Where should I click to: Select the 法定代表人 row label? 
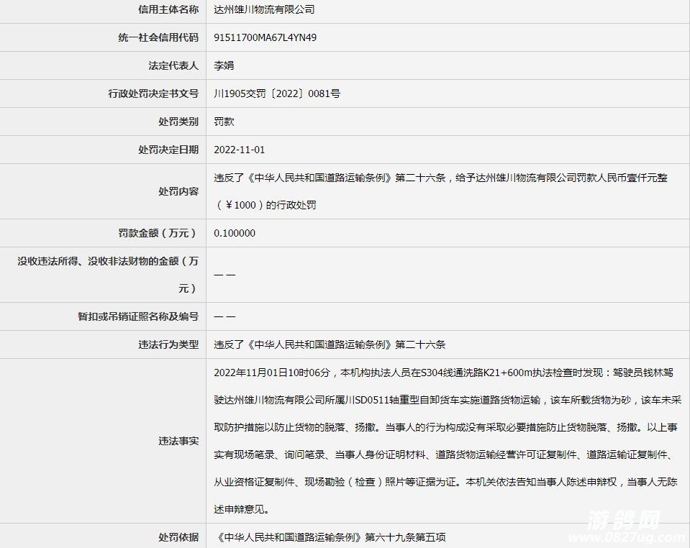point(173,65)
